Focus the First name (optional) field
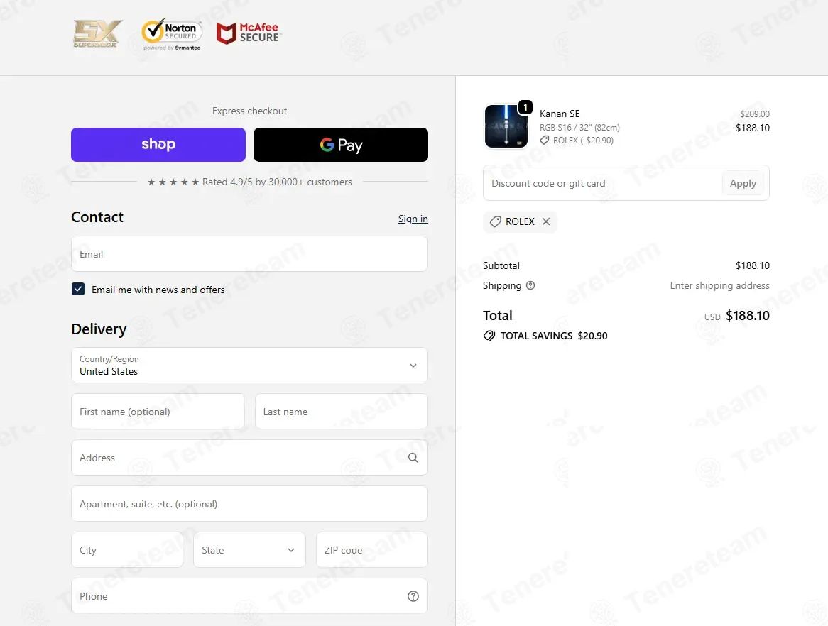The image size is (828, 626). (x=158, y=412)
